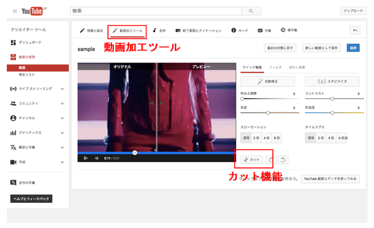Screen dimensions: 374x228
Task: Click the 検索 search input field
Action: [156, 11]
